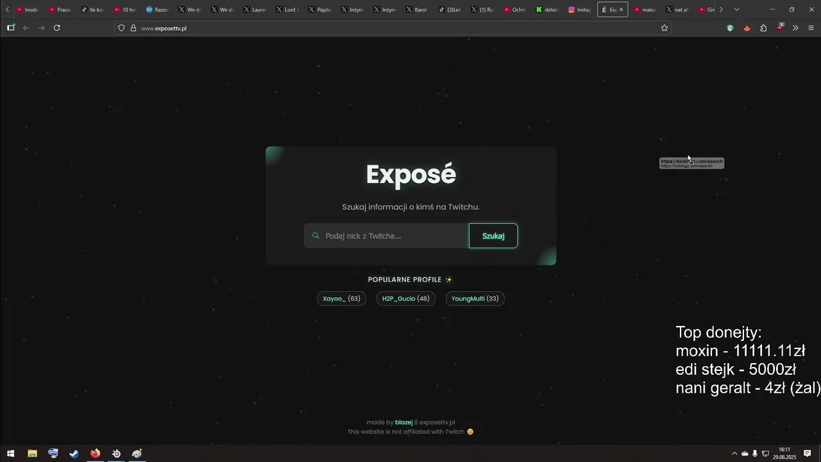Switch to the Praco tab
This screenshot has width=821, height=462.
pyautogui.click(x=60, y=10)
